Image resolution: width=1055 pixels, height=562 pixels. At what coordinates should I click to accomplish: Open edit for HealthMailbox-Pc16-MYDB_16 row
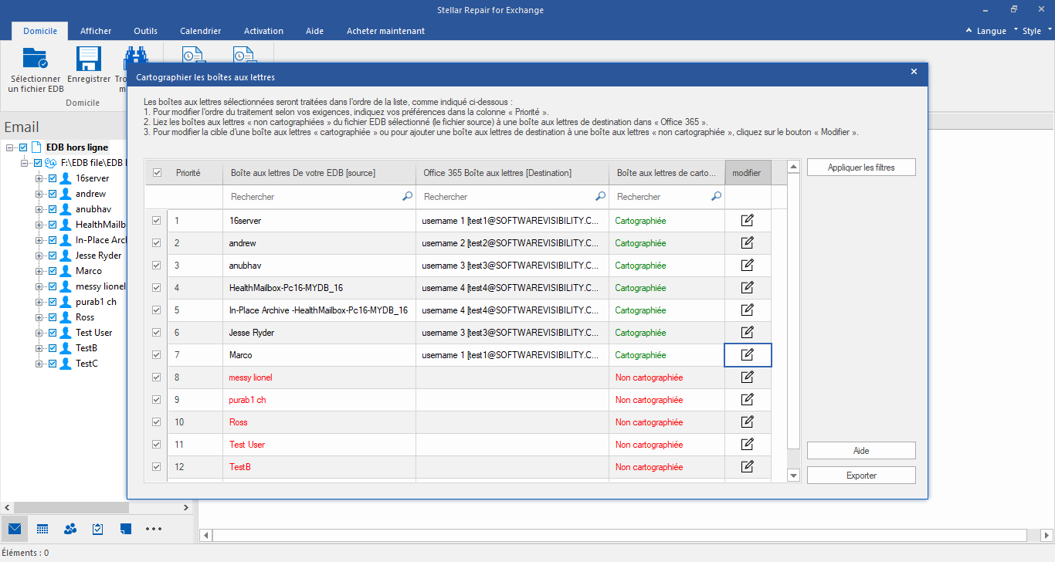tap(747, 288)
